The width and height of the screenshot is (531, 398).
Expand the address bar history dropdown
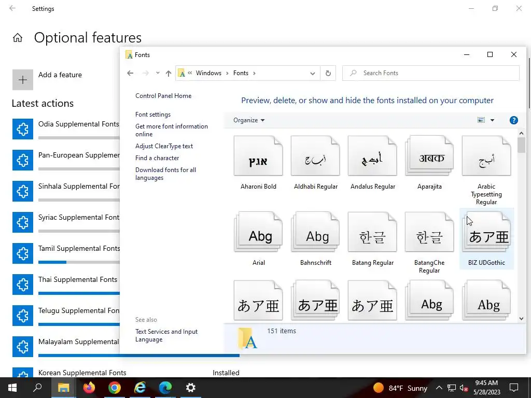tap(312, 73)
